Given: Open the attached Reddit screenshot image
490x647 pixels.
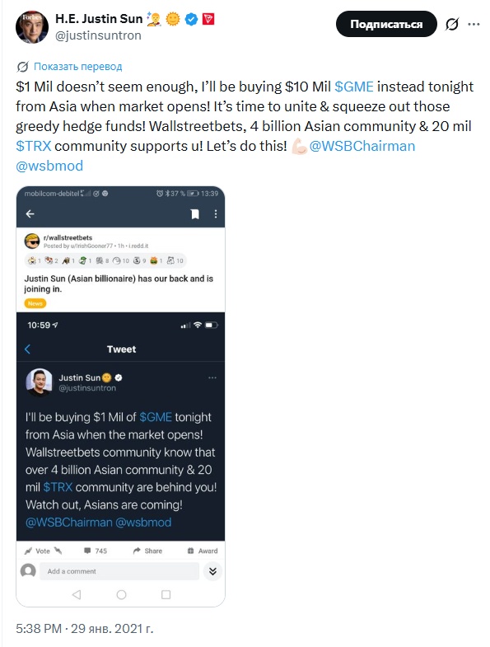Looking at the screenshot, I should point(120,396).
